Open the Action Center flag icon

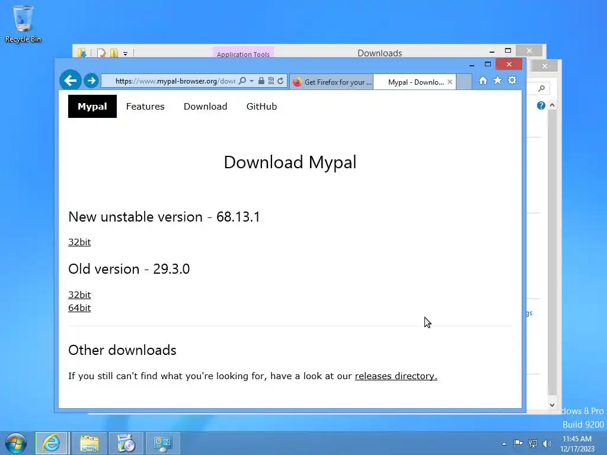(x=518, y=443)
